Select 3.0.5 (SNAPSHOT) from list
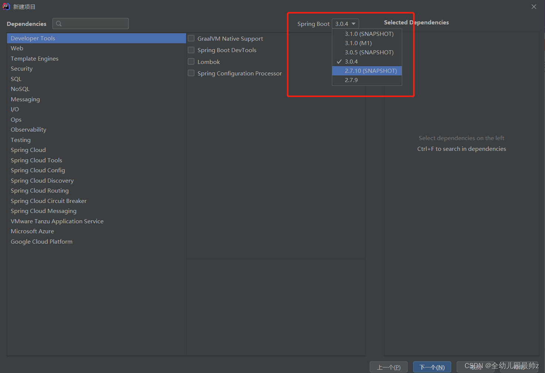 367,52
